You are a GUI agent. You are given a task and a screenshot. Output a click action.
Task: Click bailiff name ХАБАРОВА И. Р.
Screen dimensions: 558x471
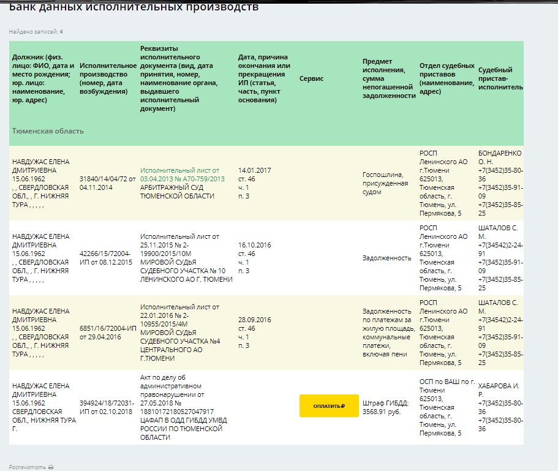499,390
